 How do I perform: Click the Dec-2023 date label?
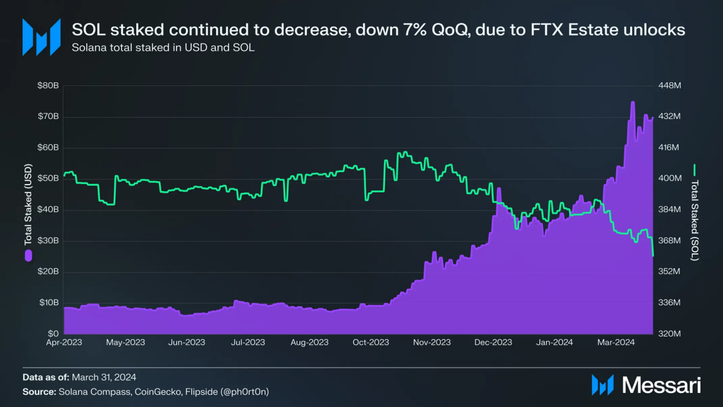493,342
